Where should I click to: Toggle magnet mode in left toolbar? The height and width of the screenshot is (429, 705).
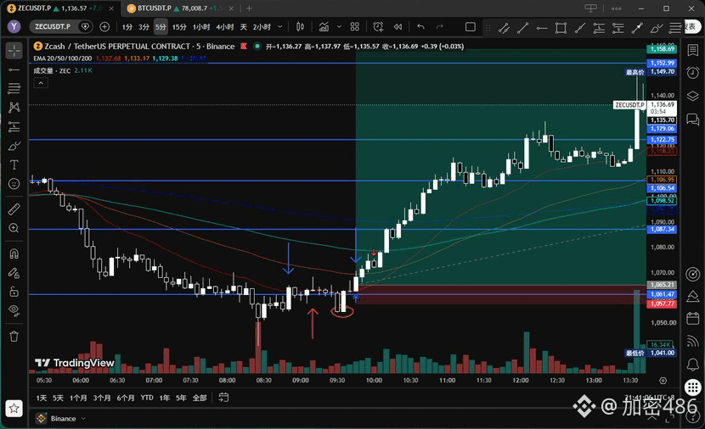click(14, 253)
